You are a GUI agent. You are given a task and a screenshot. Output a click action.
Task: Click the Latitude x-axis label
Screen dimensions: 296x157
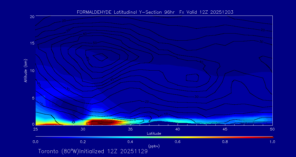point(154,133)
